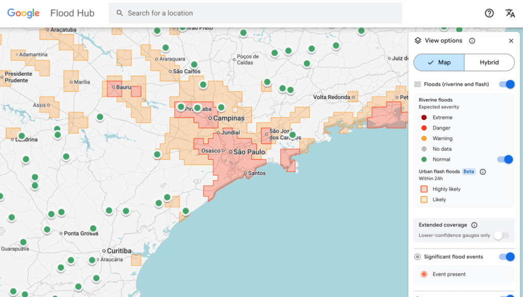Click the Flood Hub title link
The image size is (523, 297).
pos(72,13)
